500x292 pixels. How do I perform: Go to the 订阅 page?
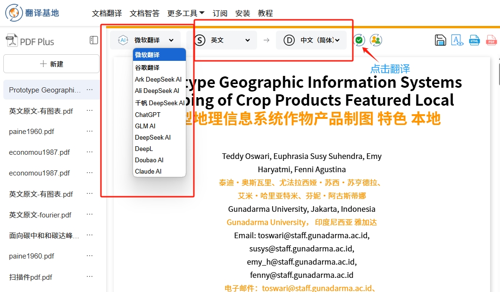220,13
